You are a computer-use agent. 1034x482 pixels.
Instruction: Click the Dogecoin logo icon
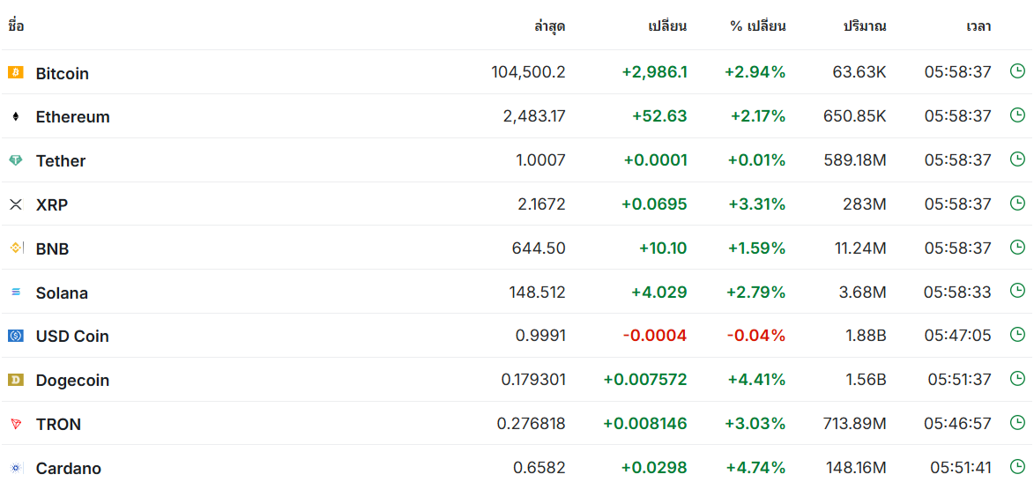tap(16, 380)
